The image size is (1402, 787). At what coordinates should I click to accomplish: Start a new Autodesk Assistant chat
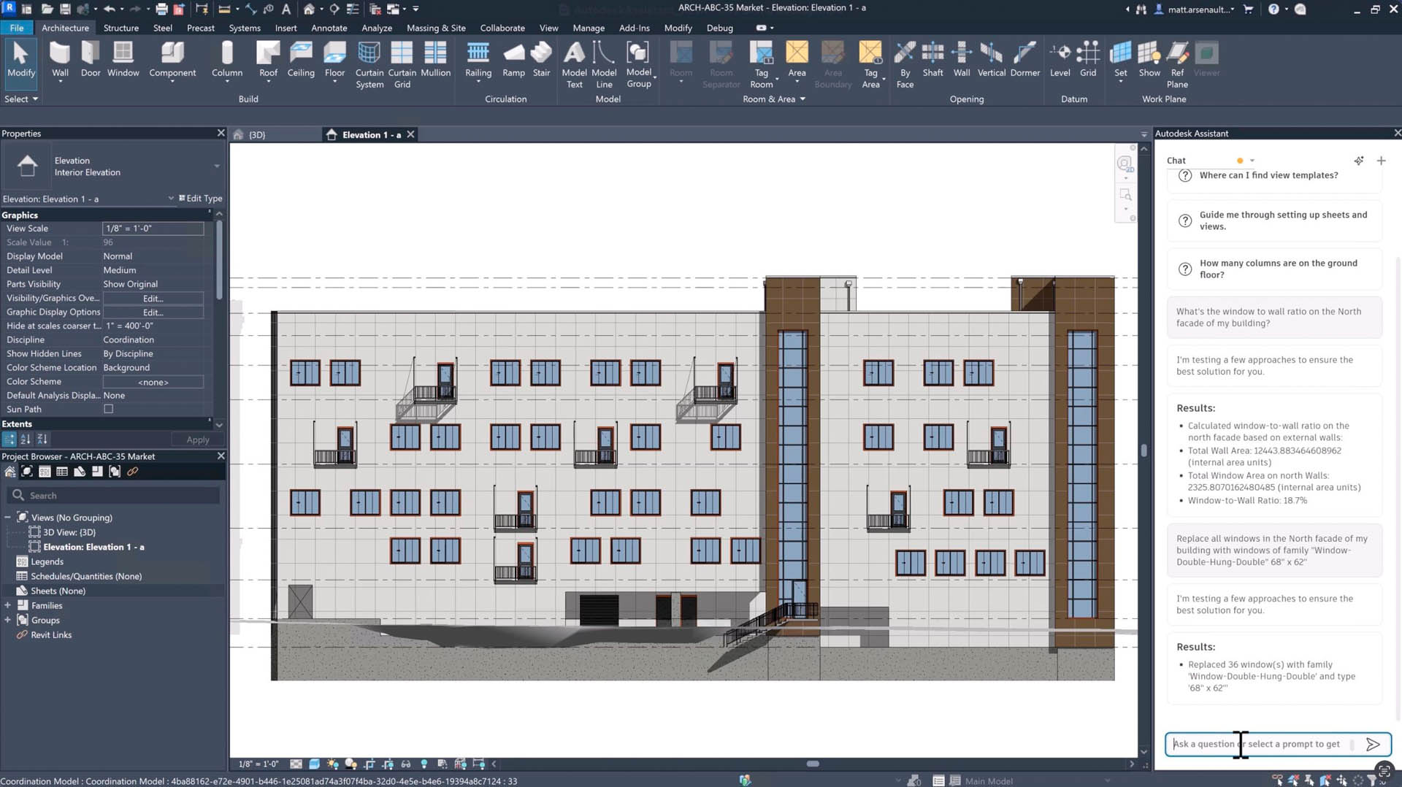(x=1381, y=161)
